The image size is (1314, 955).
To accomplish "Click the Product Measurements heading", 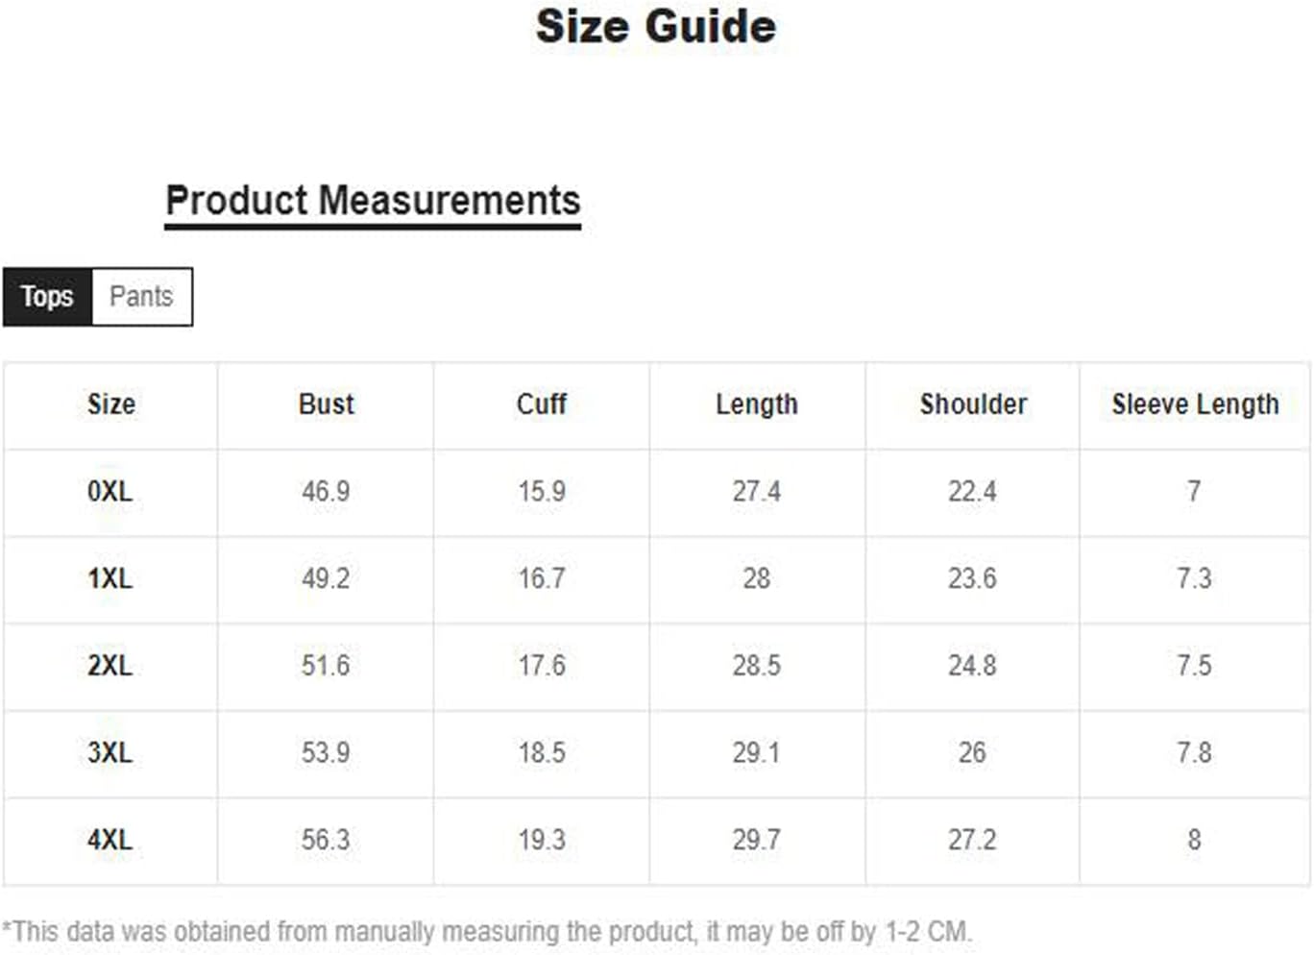I will coord(373,202).
